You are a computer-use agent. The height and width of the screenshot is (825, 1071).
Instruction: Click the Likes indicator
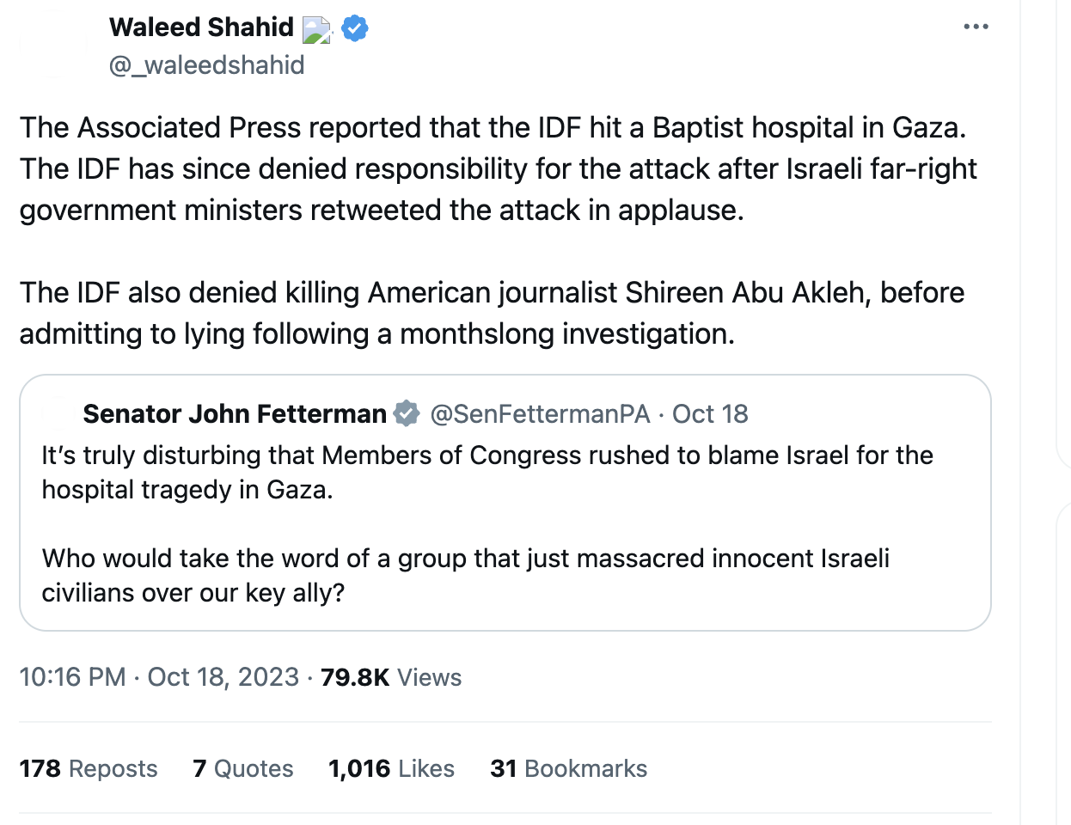pos(391,768)
